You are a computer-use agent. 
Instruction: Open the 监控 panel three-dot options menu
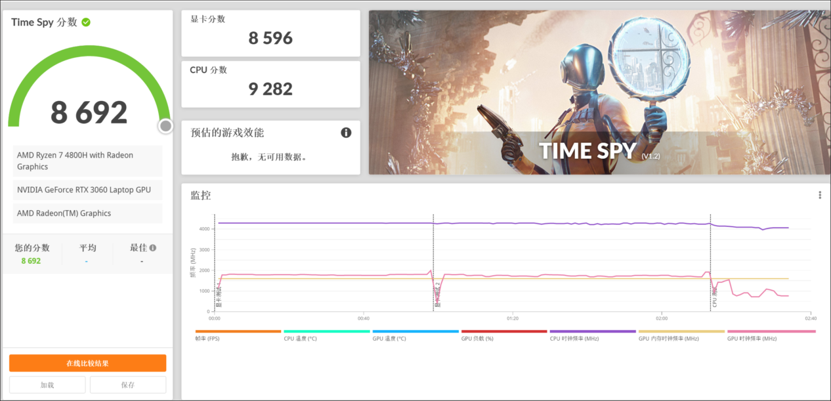[819, 194]
